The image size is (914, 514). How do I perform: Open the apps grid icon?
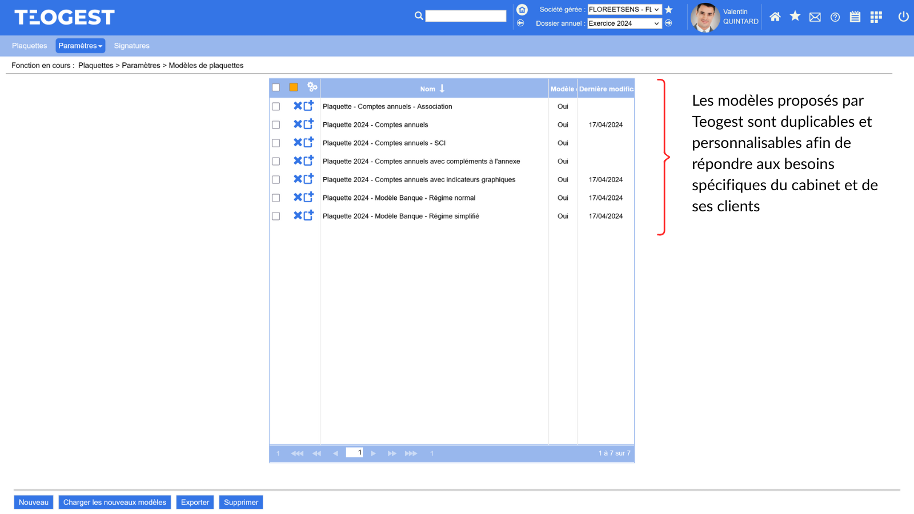pyautogui.click(x=876, y=17)
